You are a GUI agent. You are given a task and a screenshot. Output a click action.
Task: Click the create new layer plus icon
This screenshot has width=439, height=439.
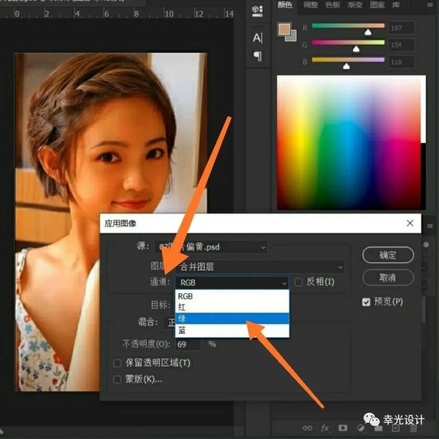[x=395, y=428]
